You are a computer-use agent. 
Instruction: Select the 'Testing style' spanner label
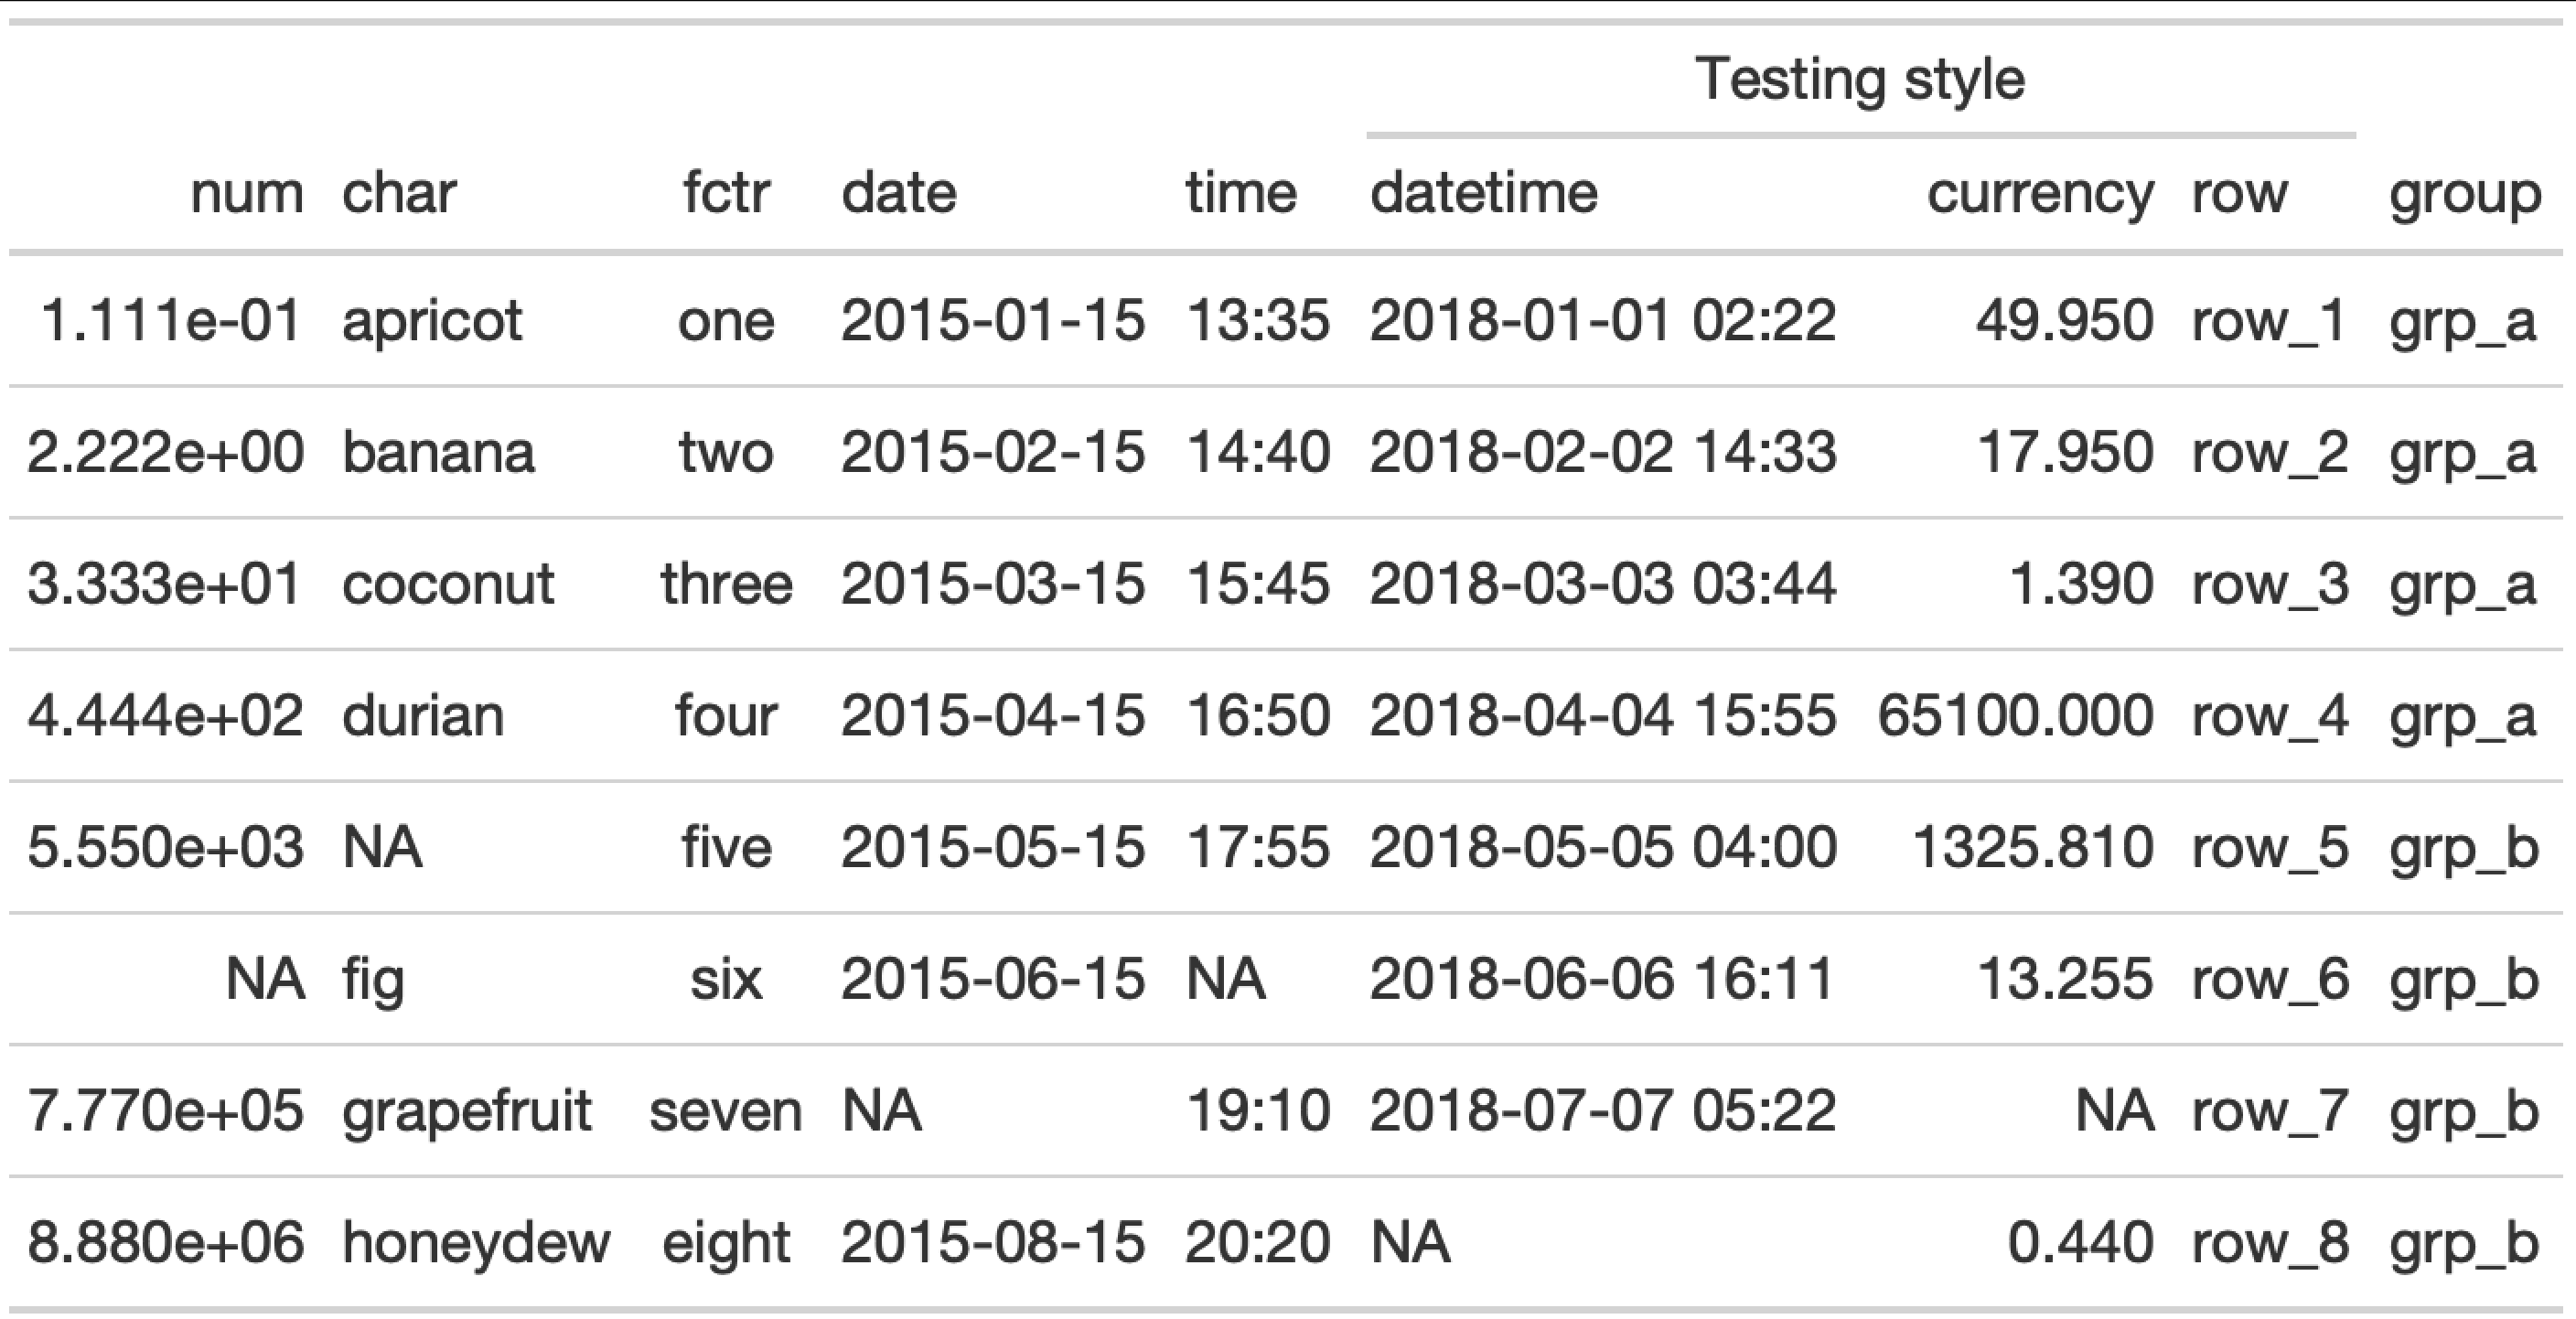pyautogui.click(x=1860, y=79)
